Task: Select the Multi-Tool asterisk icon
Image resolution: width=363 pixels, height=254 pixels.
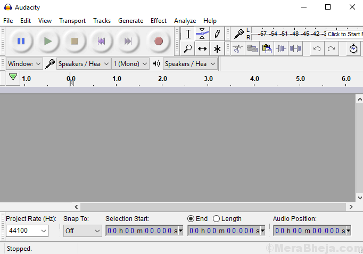Action: click(x=217, y=48)
